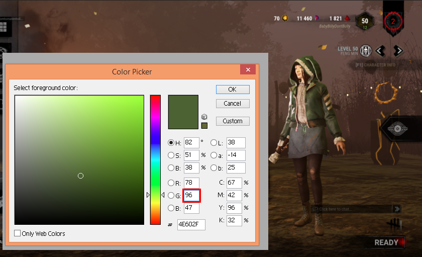The image size is (422, 257).
Task: Click the HSB brightness value field showing 38%
Action: [x=191, y=168]
